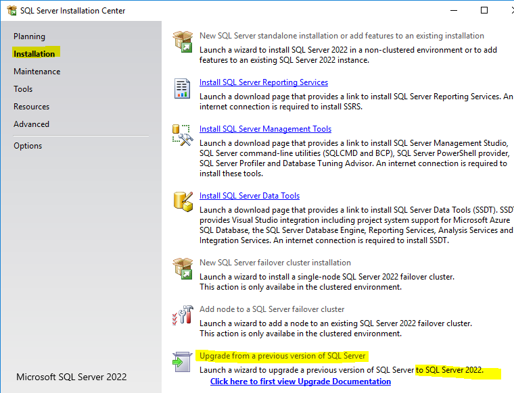Click the window title SQL Server Installation Center
This screenshot has width=514, height=393.
[x=73, y=11]
